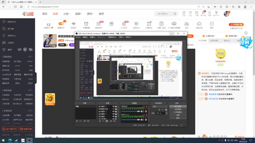Image resolution: width=255 pixels, height=143 pixels.
Task: Open notification bell icon in Douyu header
Action: 209,13
